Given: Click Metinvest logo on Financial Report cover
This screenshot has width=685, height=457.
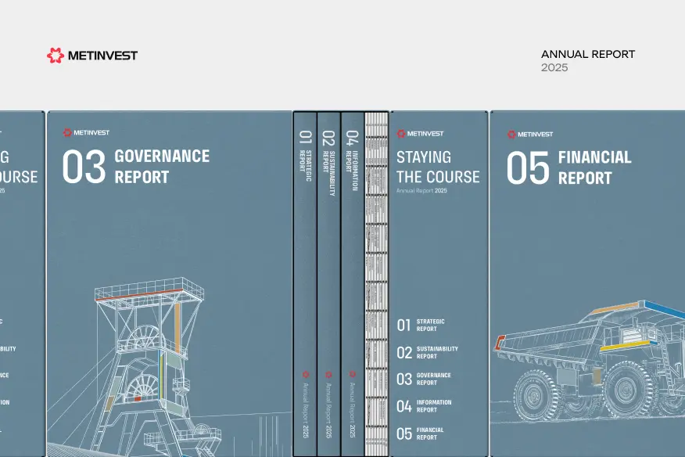Looking at the screenshot, I should click(530, 135).
